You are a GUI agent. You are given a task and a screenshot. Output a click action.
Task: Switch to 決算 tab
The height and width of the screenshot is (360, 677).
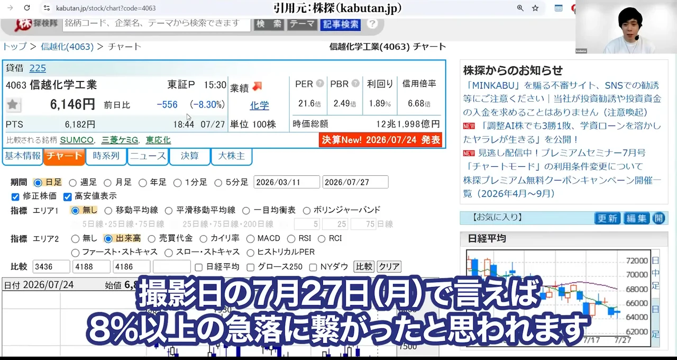(x=190, y=156)
